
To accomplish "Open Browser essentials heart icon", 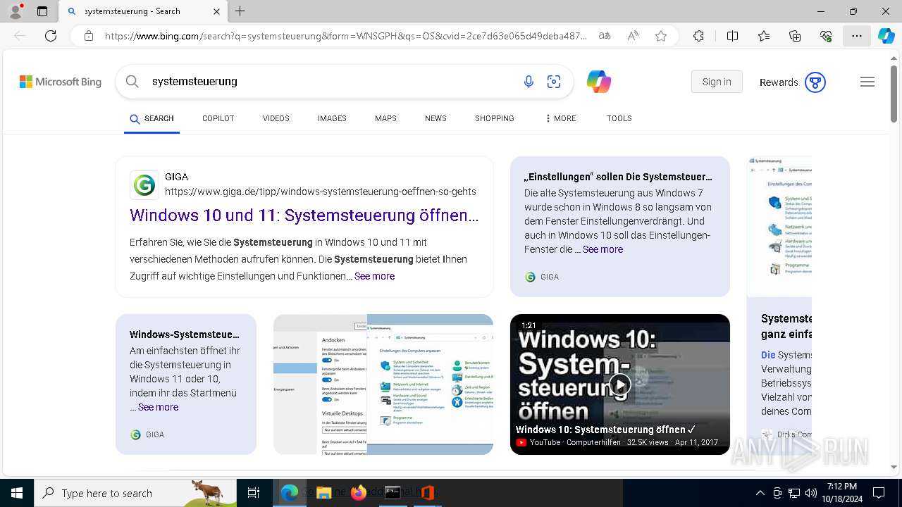I will point(826,36).
